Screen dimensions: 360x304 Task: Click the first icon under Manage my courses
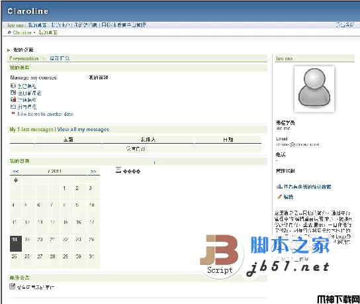point(13,85)
